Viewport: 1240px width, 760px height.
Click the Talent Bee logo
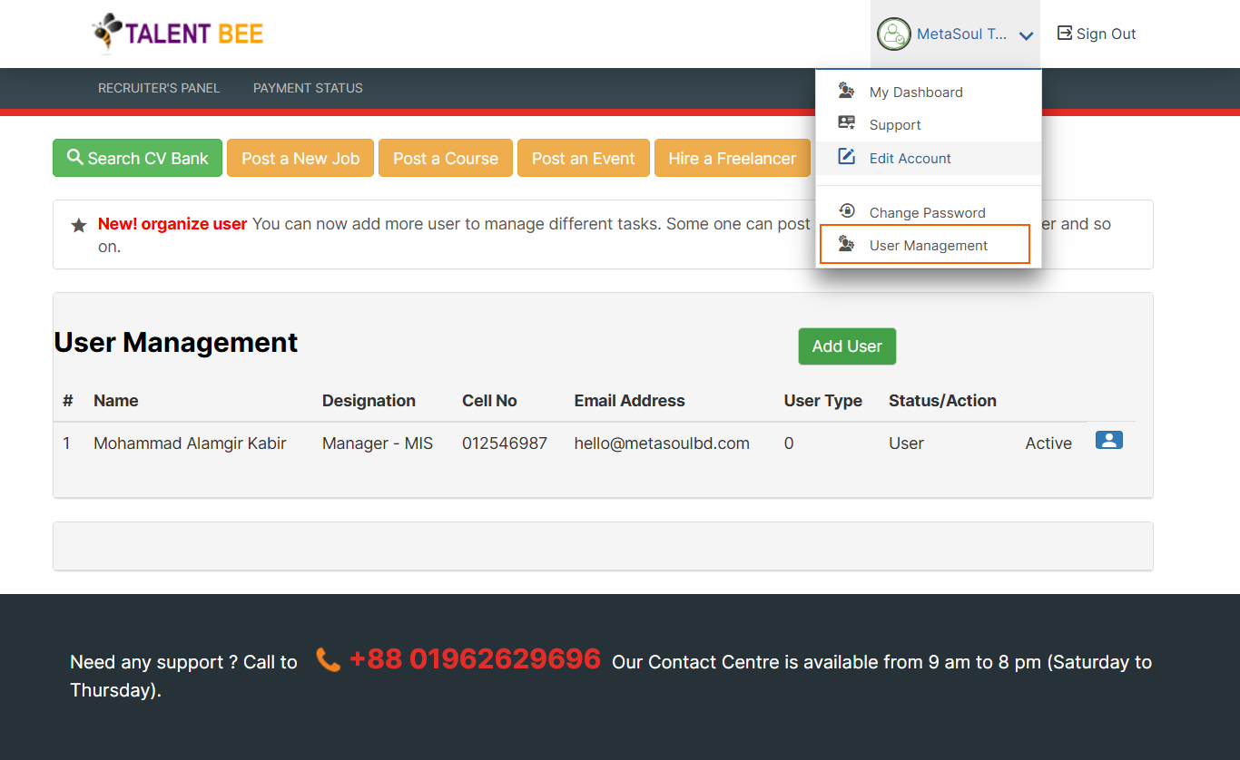(178, 34)
